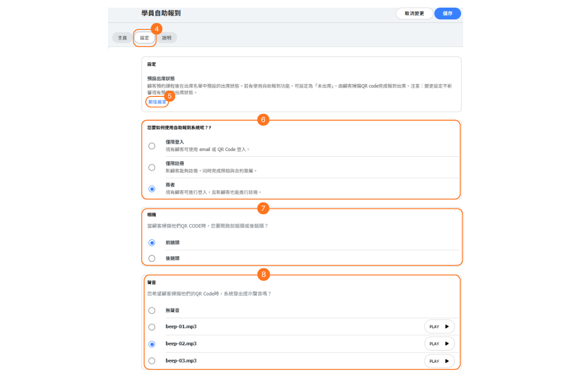Play the beep-01.mp3 preview

click(x=439, y=327)
